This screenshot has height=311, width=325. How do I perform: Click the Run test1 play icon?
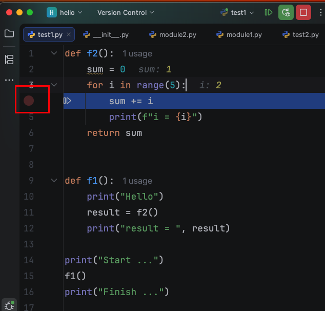(x=268, y=12)
